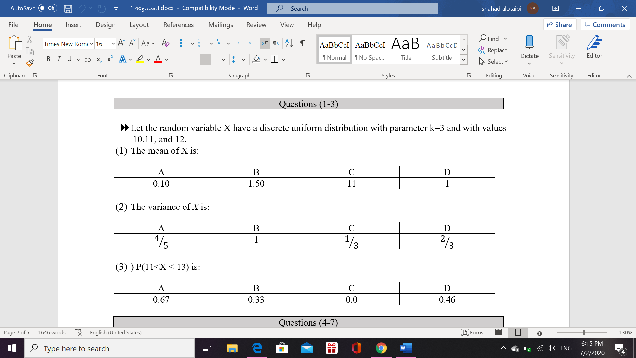Toggle paragraph marks display

coord(302,43)
